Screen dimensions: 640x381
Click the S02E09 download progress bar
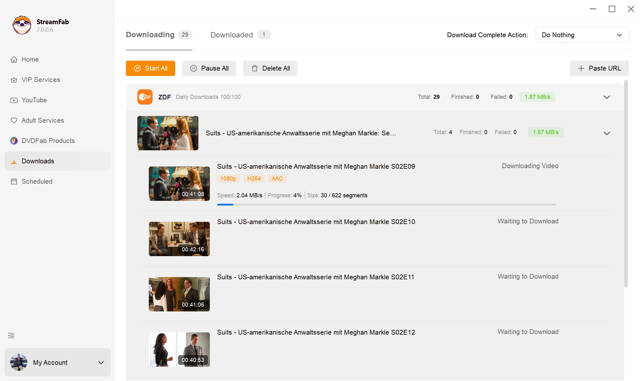[x=386, y=205]
